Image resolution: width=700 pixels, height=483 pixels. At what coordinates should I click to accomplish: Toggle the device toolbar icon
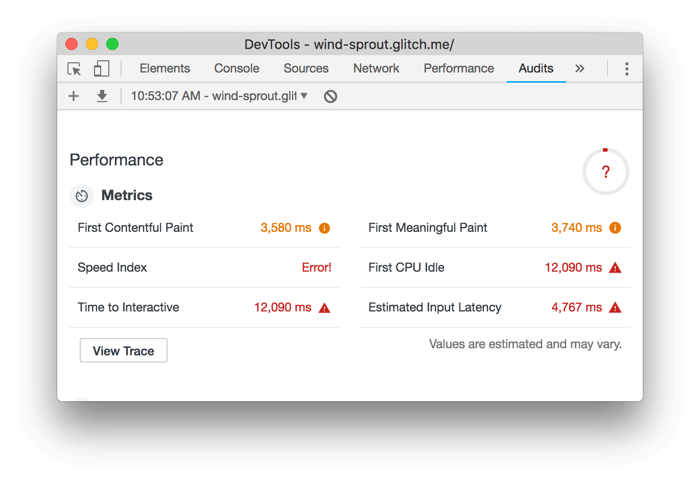click(x=101, y=69)
